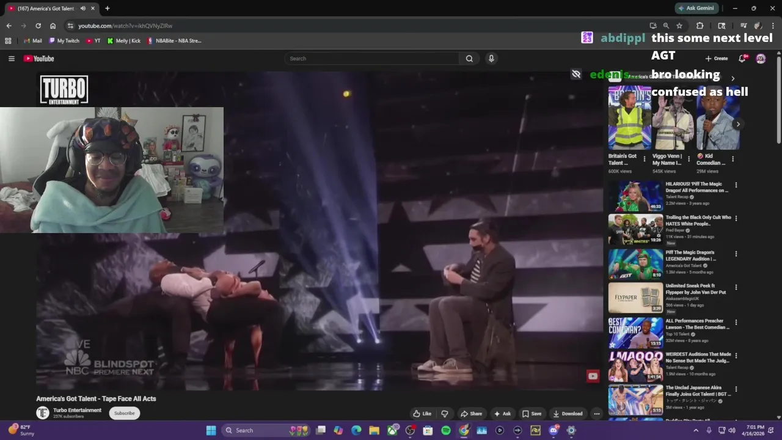
Task: Open the Turbo Entertainment channel name link
Action: 77,410
